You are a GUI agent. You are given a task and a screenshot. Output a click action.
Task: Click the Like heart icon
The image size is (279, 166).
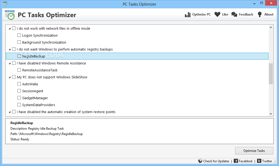(217, 14)
